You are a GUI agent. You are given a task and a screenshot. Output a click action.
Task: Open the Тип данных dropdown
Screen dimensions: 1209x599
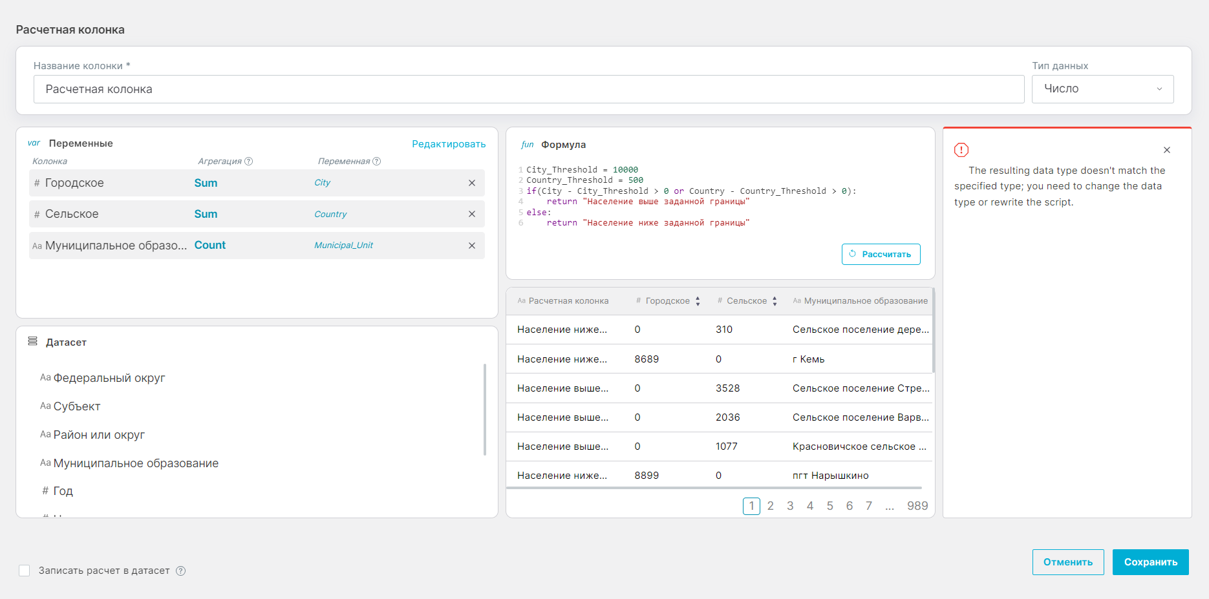1102,89
